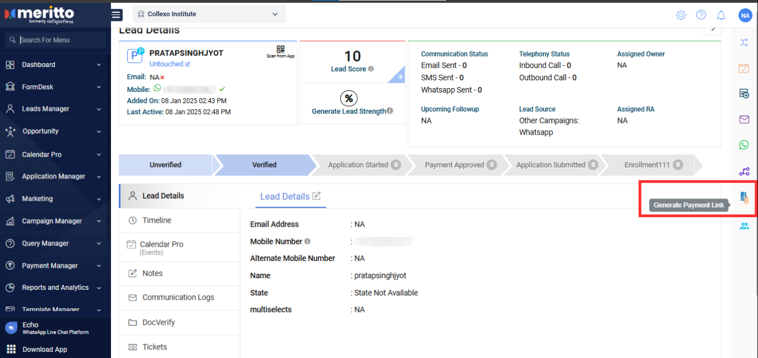Click the purple email envelope sidebar icon
Viewport: 758px width, 358px height.
tap(744, 119)
